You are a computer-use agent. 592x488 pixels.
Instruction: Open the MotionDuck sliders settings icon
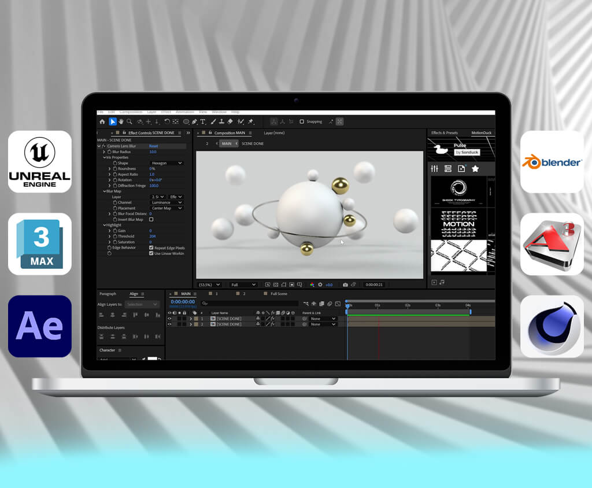pos(435,168)
